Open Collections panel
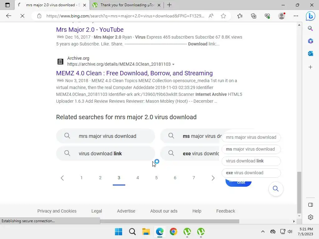This screenshot has width=319, height=239. pyautogui.click(x=254, y=16)
